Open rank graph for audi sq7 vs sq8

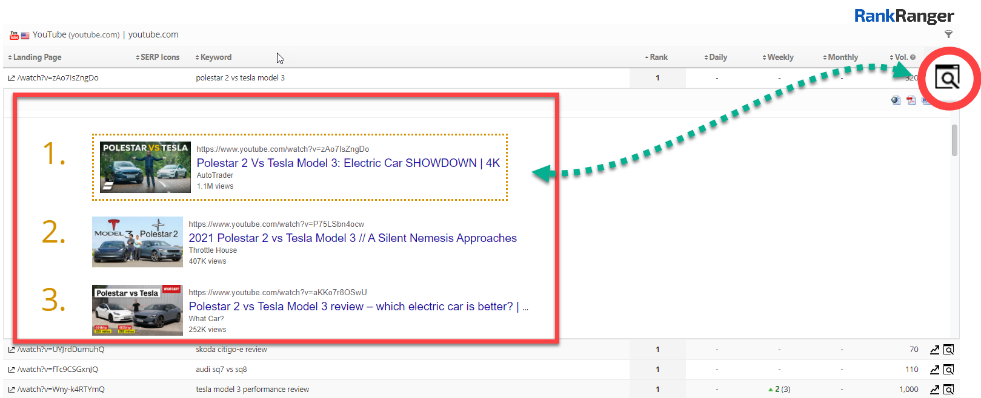click(x=935, y=370)
